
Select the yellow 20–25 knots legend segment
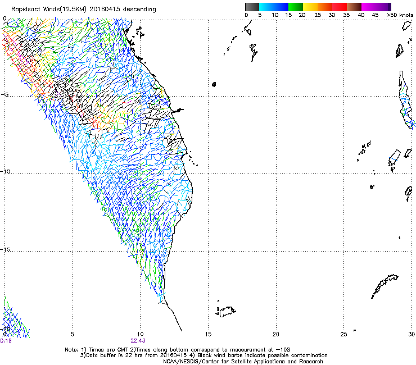pos(310,7)
